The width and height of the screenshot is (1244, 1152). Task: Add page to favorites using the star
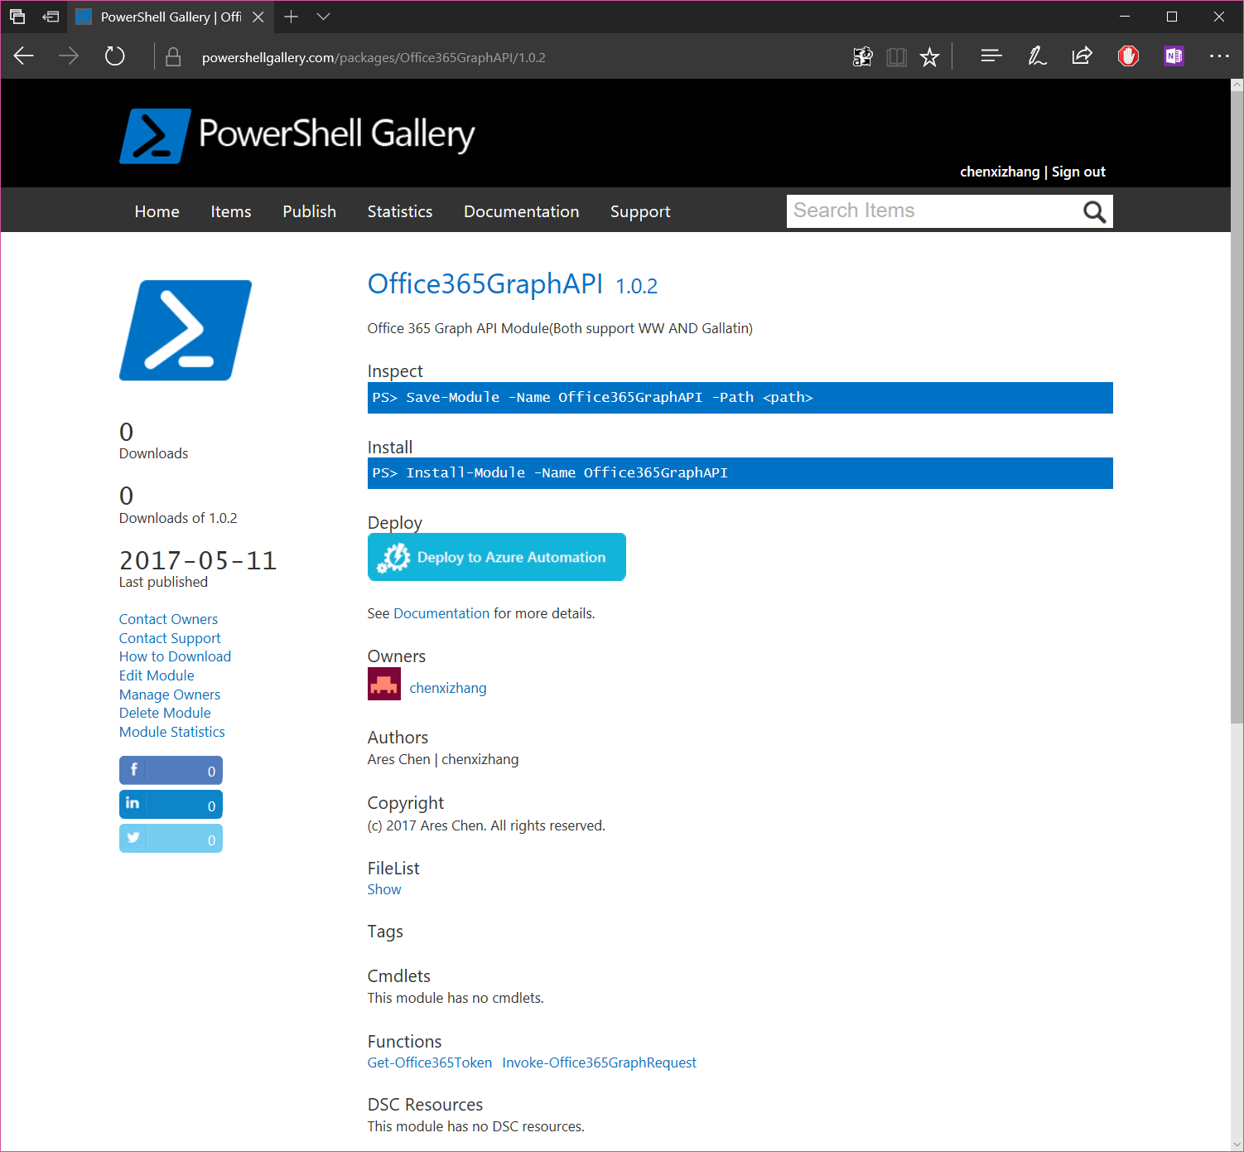(x=929, y=56)
